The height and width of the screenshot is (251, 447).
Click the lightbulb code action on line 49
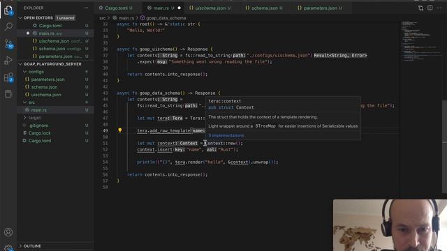[x=120, y=130]
